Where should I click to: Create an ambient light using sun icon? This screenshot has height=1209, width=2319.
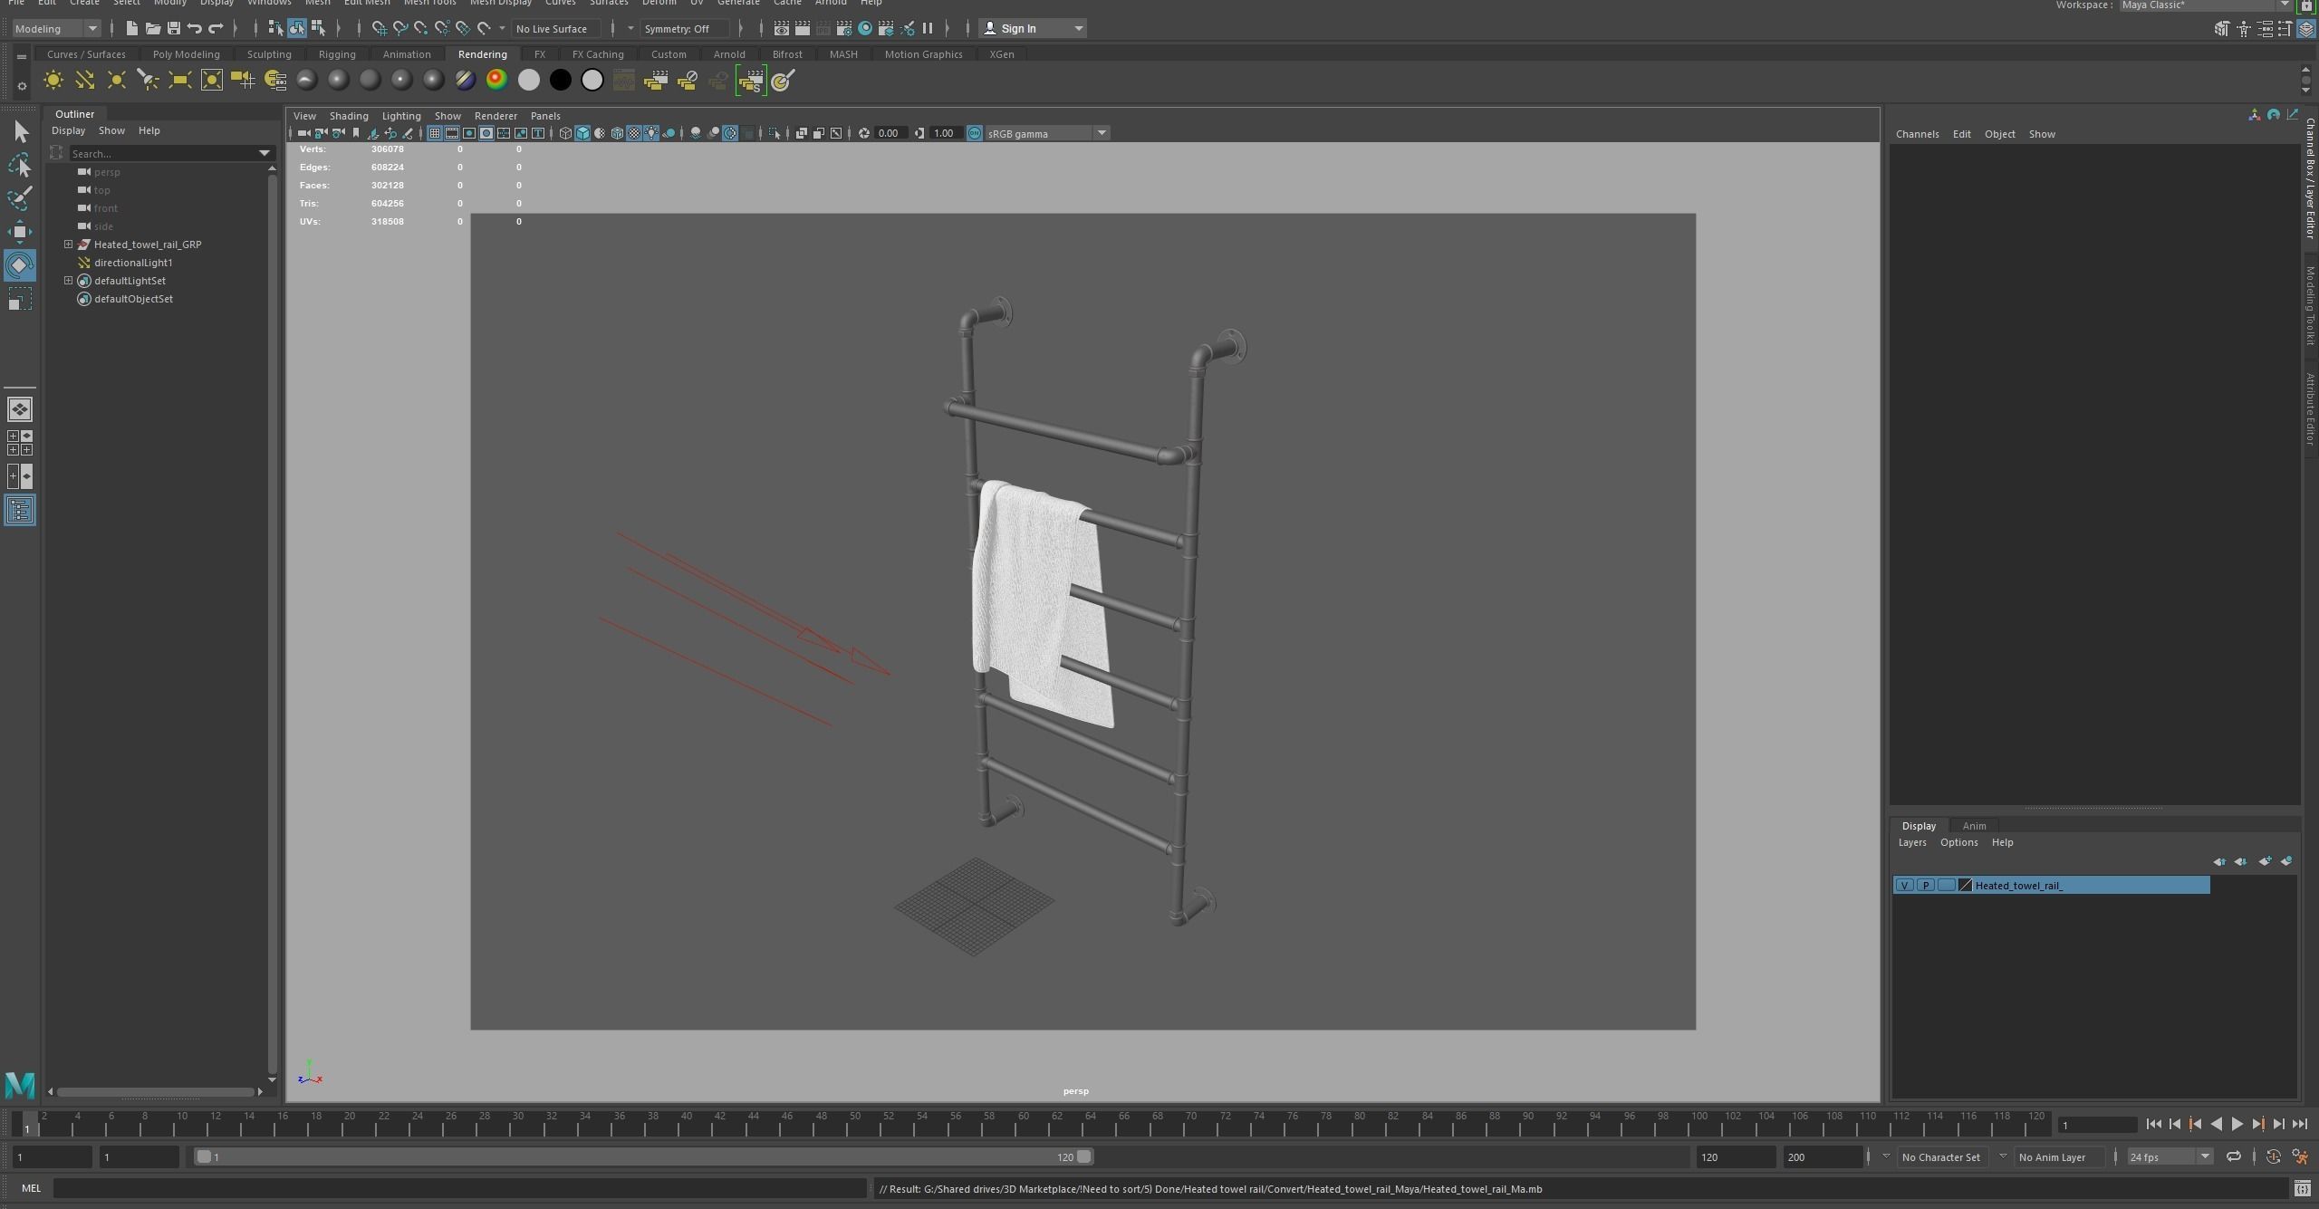[53, 81]
